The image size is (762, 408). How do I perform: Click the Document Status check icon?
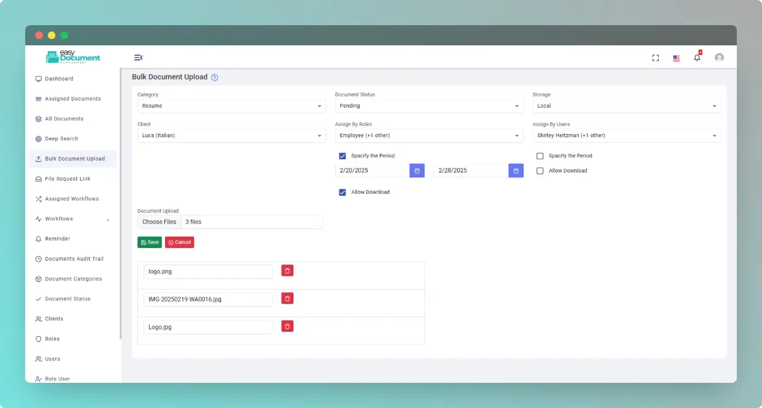coord(38,299)
